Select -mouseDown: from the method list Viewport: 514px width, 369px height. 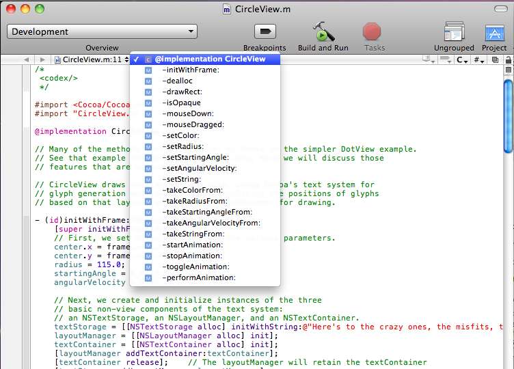pyautogui.click(x=187, y=113)
